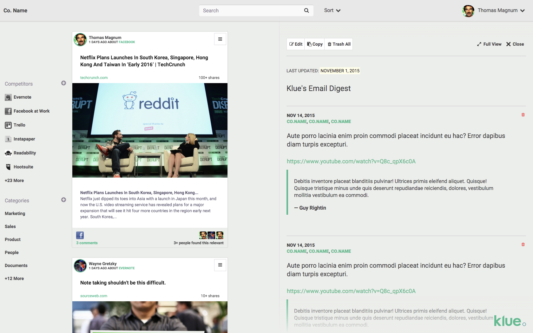
Task: Expand digest to Full View
Action: (489, 44)
